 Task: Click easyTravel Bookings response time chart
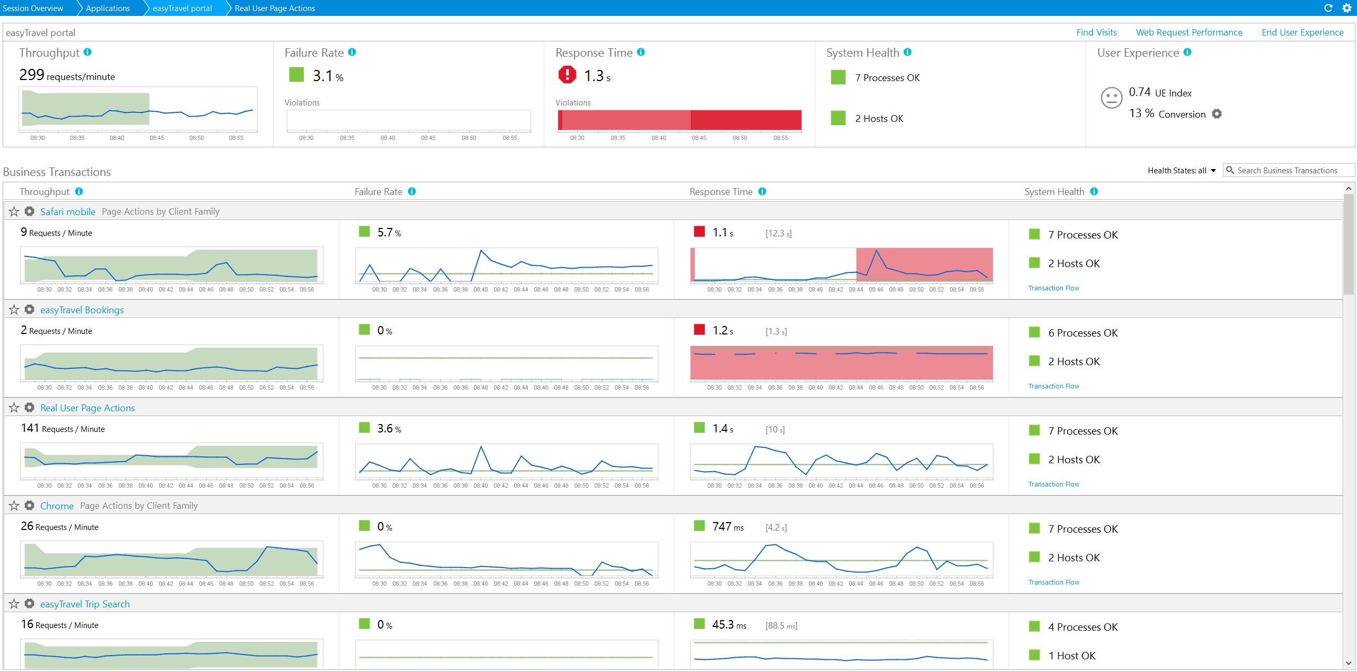841,363
